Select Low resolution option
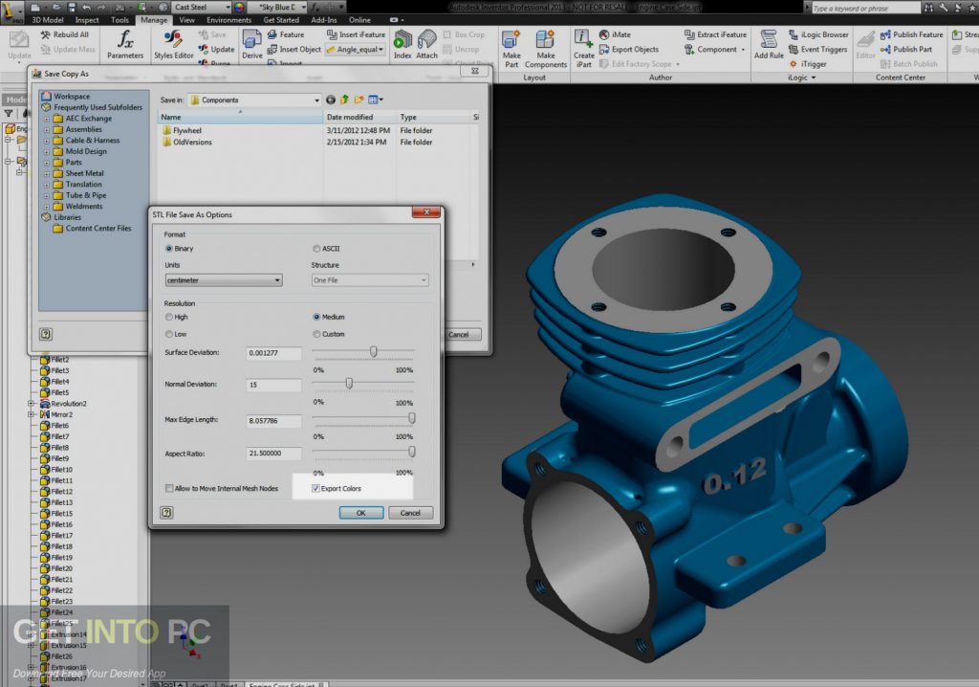 point(168,335)
